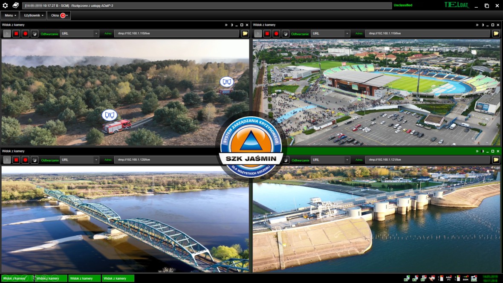
Task: Open the Menu dropdown
Action: [10, 15]
